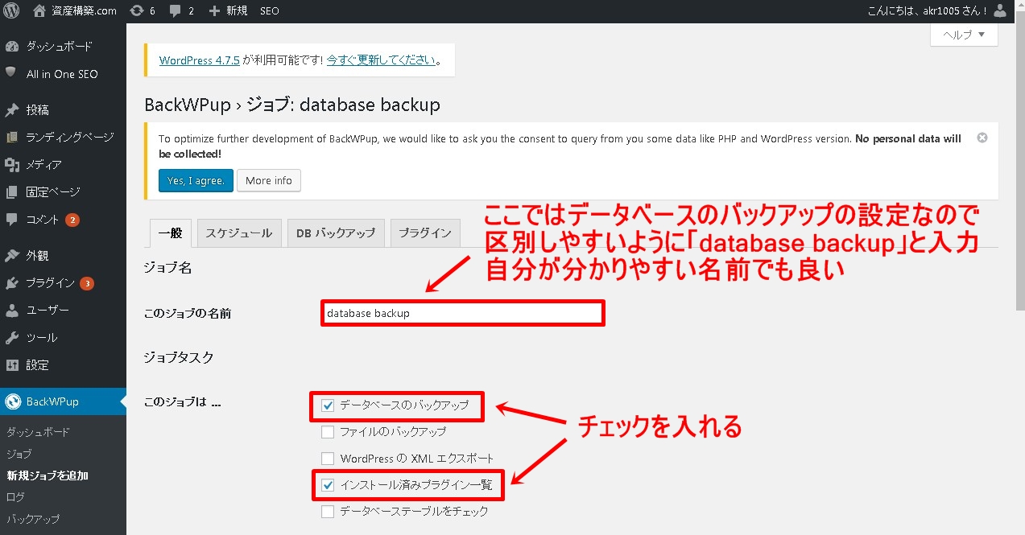Switch to the DB バックアップ tab
1025x535 pixels.
coord(336,233)
